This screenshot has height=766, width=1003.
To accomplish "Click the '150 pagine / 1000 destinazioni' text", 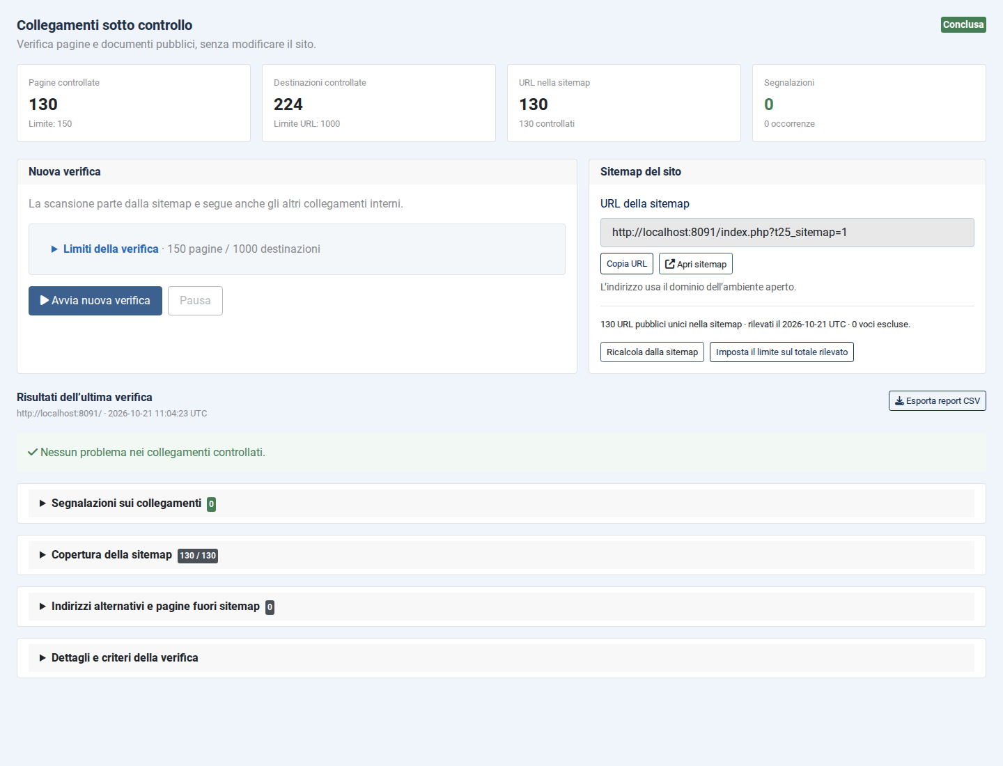I will click(244, 249).
